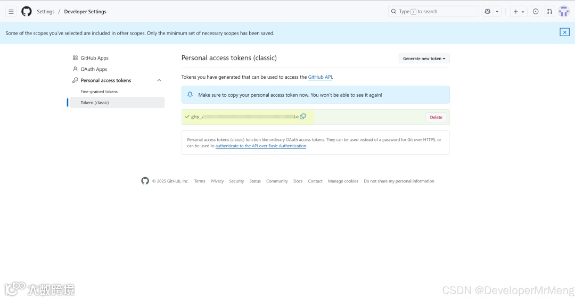Open Security footer link
Viewport: 575px width, 300px height.
236,181
